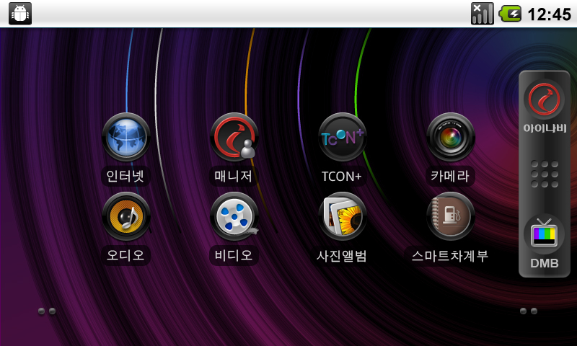Tap the DMB label in the dock

click(x=545, y=263)
